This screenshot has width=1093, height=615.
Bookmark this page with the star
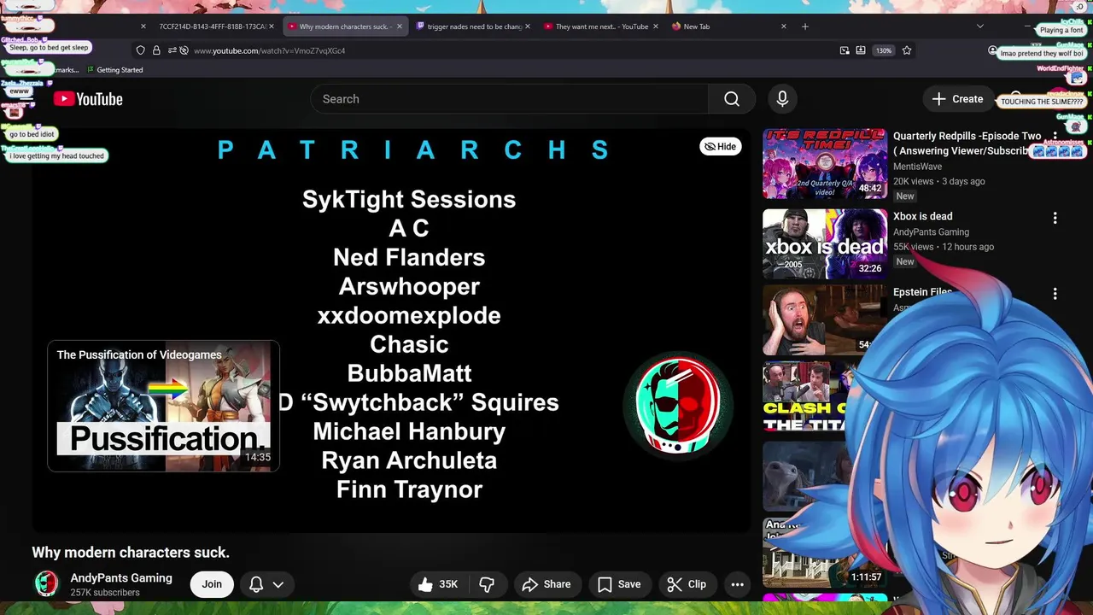[907, 50]
